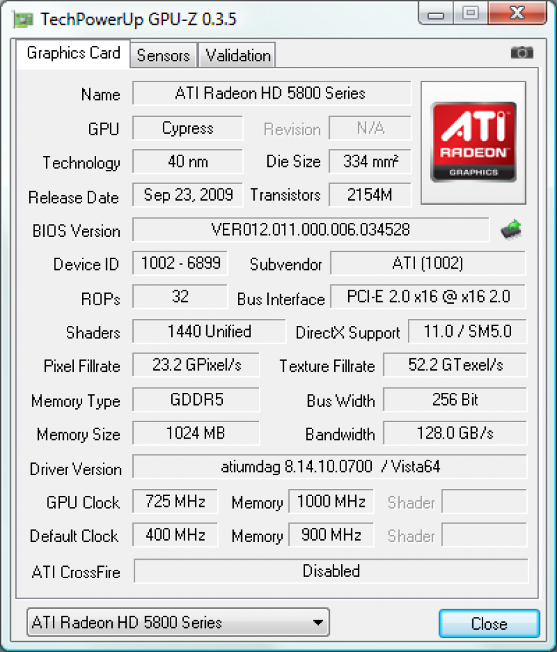The image size is (557, 652).
Task: Click the Driver Version label
Action: pyautogui.click(x=76, y=469)
